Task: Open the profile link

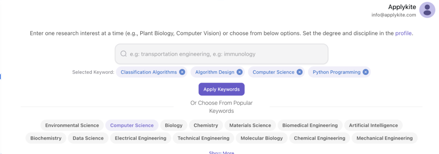Action: coord(403,33)
